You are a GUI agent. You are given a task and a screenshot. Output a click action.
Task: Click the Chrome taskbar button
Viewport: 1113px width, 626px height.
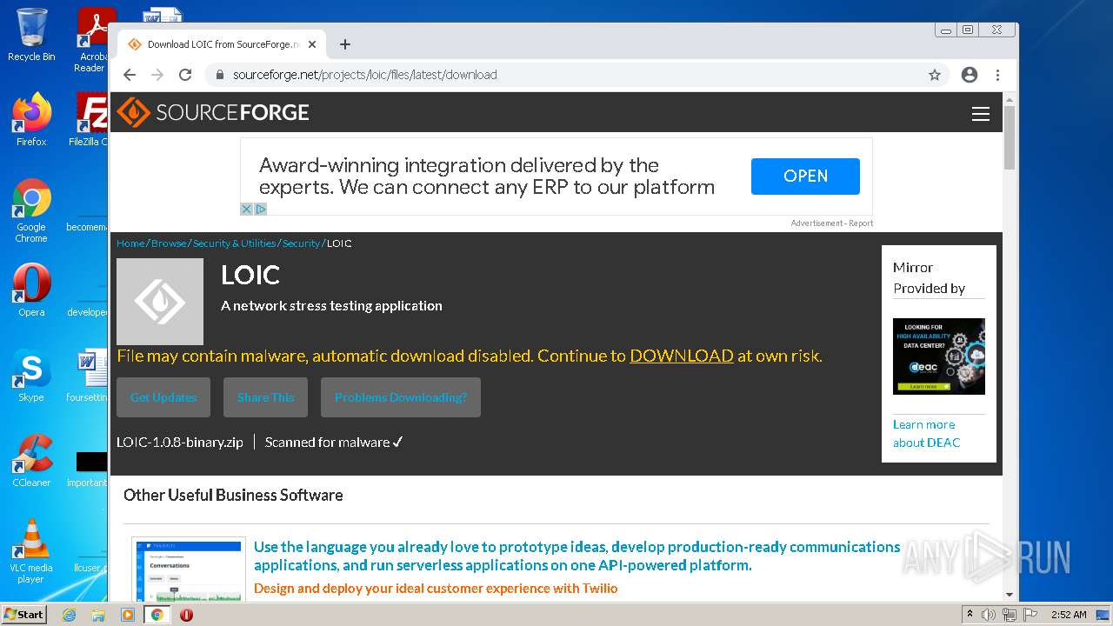157,615
